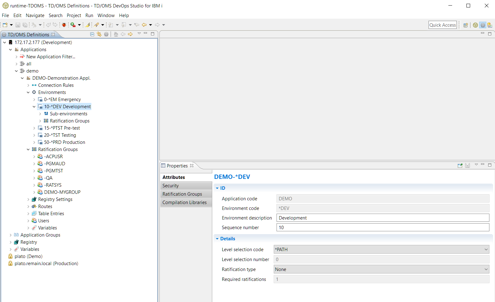Click the Quick Access search box
This screenshot has height=302, width=495.
click(x=442, y=25)
